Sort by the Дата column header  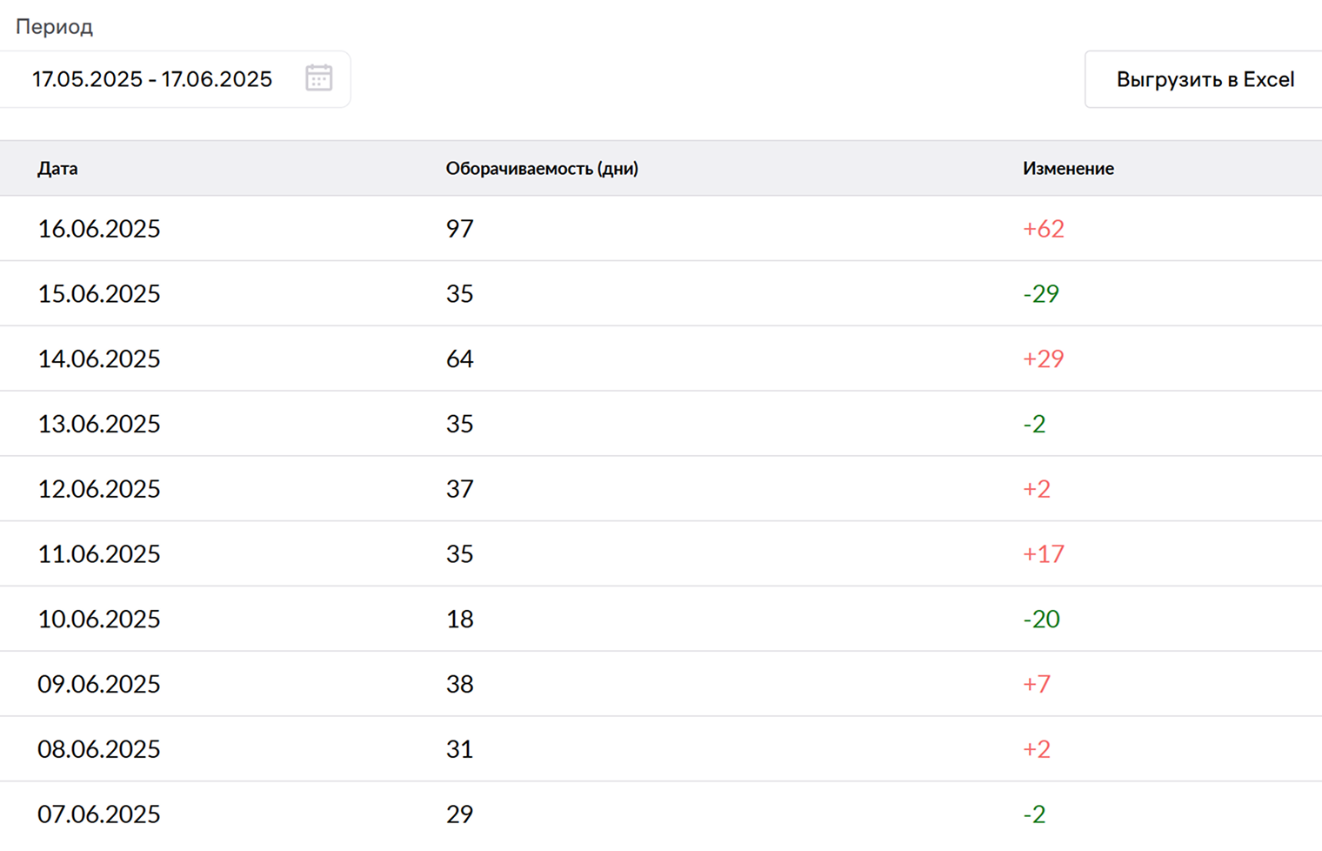coord(57,168)
